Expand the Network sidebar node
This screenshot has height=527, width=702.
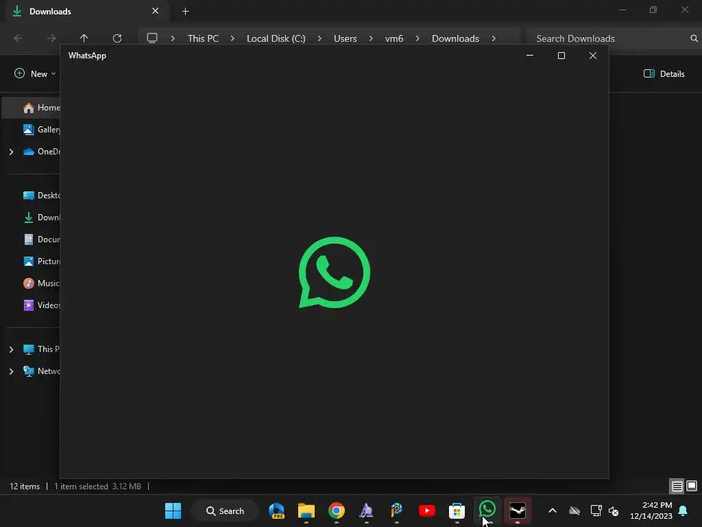coord(11,371)
